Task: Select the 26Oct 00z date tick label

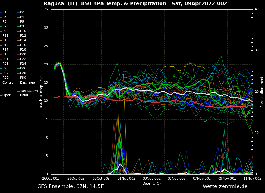Action: tap(50, 179)
